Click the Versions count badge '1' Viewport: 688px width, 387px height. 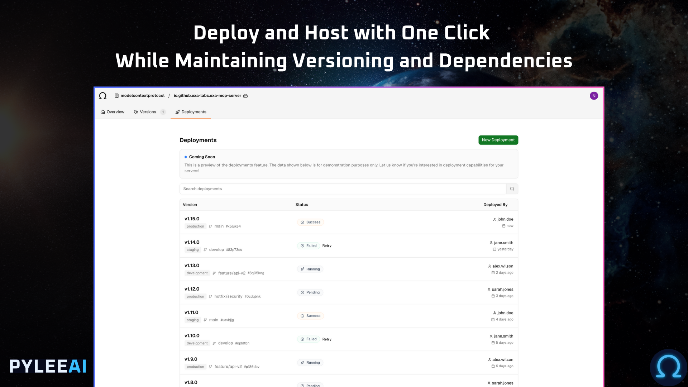163,112
